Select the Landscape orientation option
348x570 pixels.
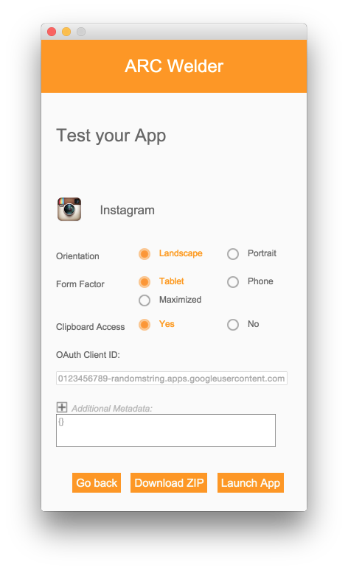145,254
